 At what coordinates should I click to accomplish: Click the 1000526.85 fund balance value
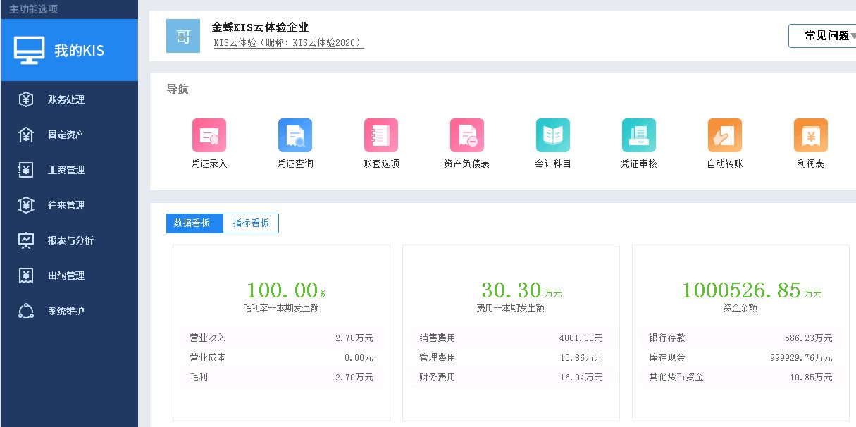coord(741,290)
